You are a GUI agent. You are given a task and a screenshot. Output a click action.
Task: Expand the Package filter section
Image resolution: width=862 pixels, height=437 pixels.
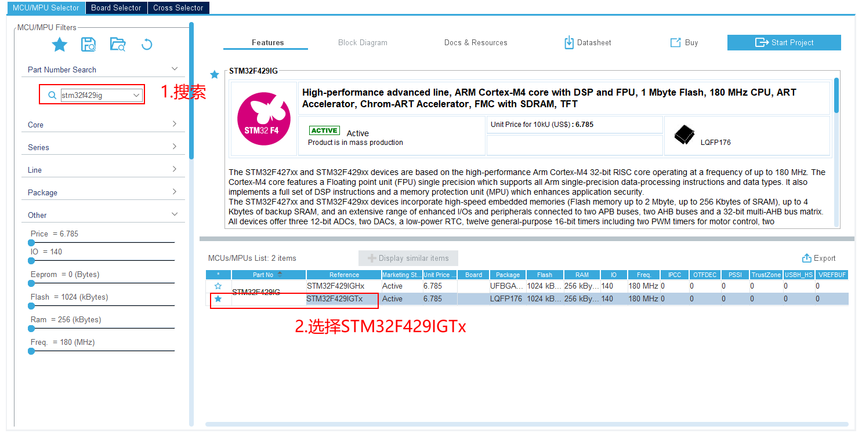(x=175, y=192)
